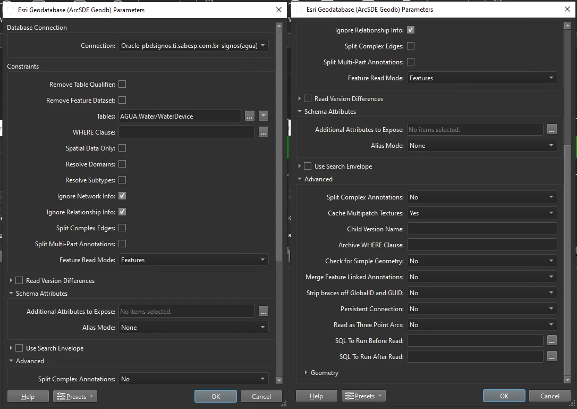The image size is (577, 409).
Task: Open Split Complex Annotations dropdown in left dialog
Action: coord(193,379)
